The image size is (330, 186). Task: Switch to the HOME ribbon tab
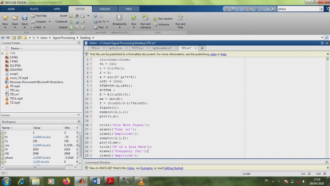pos(11,9)
